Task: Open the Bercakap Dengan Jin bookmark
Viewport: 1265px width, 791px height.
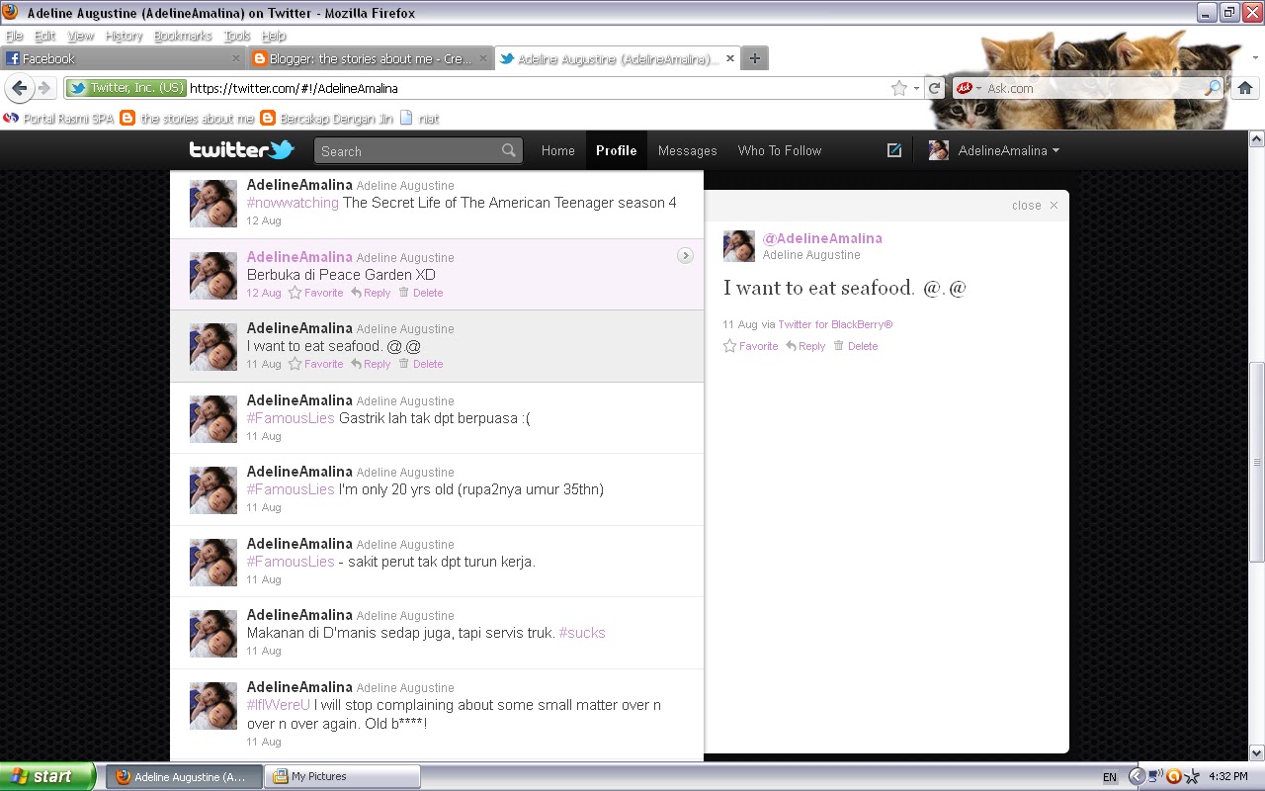Action: coord(326,118)
